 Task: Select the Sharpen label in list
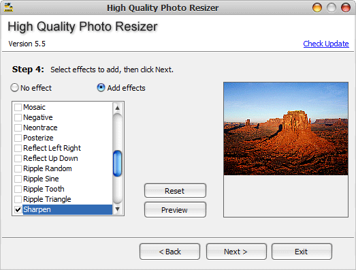(37, 209)
